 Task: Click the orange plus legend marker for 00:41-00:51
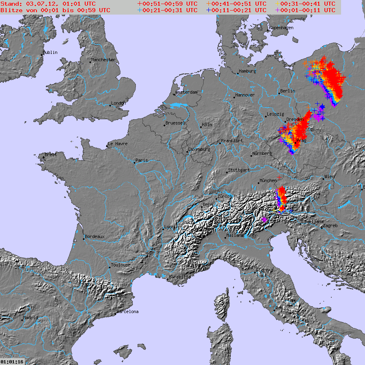coord(208,4)
